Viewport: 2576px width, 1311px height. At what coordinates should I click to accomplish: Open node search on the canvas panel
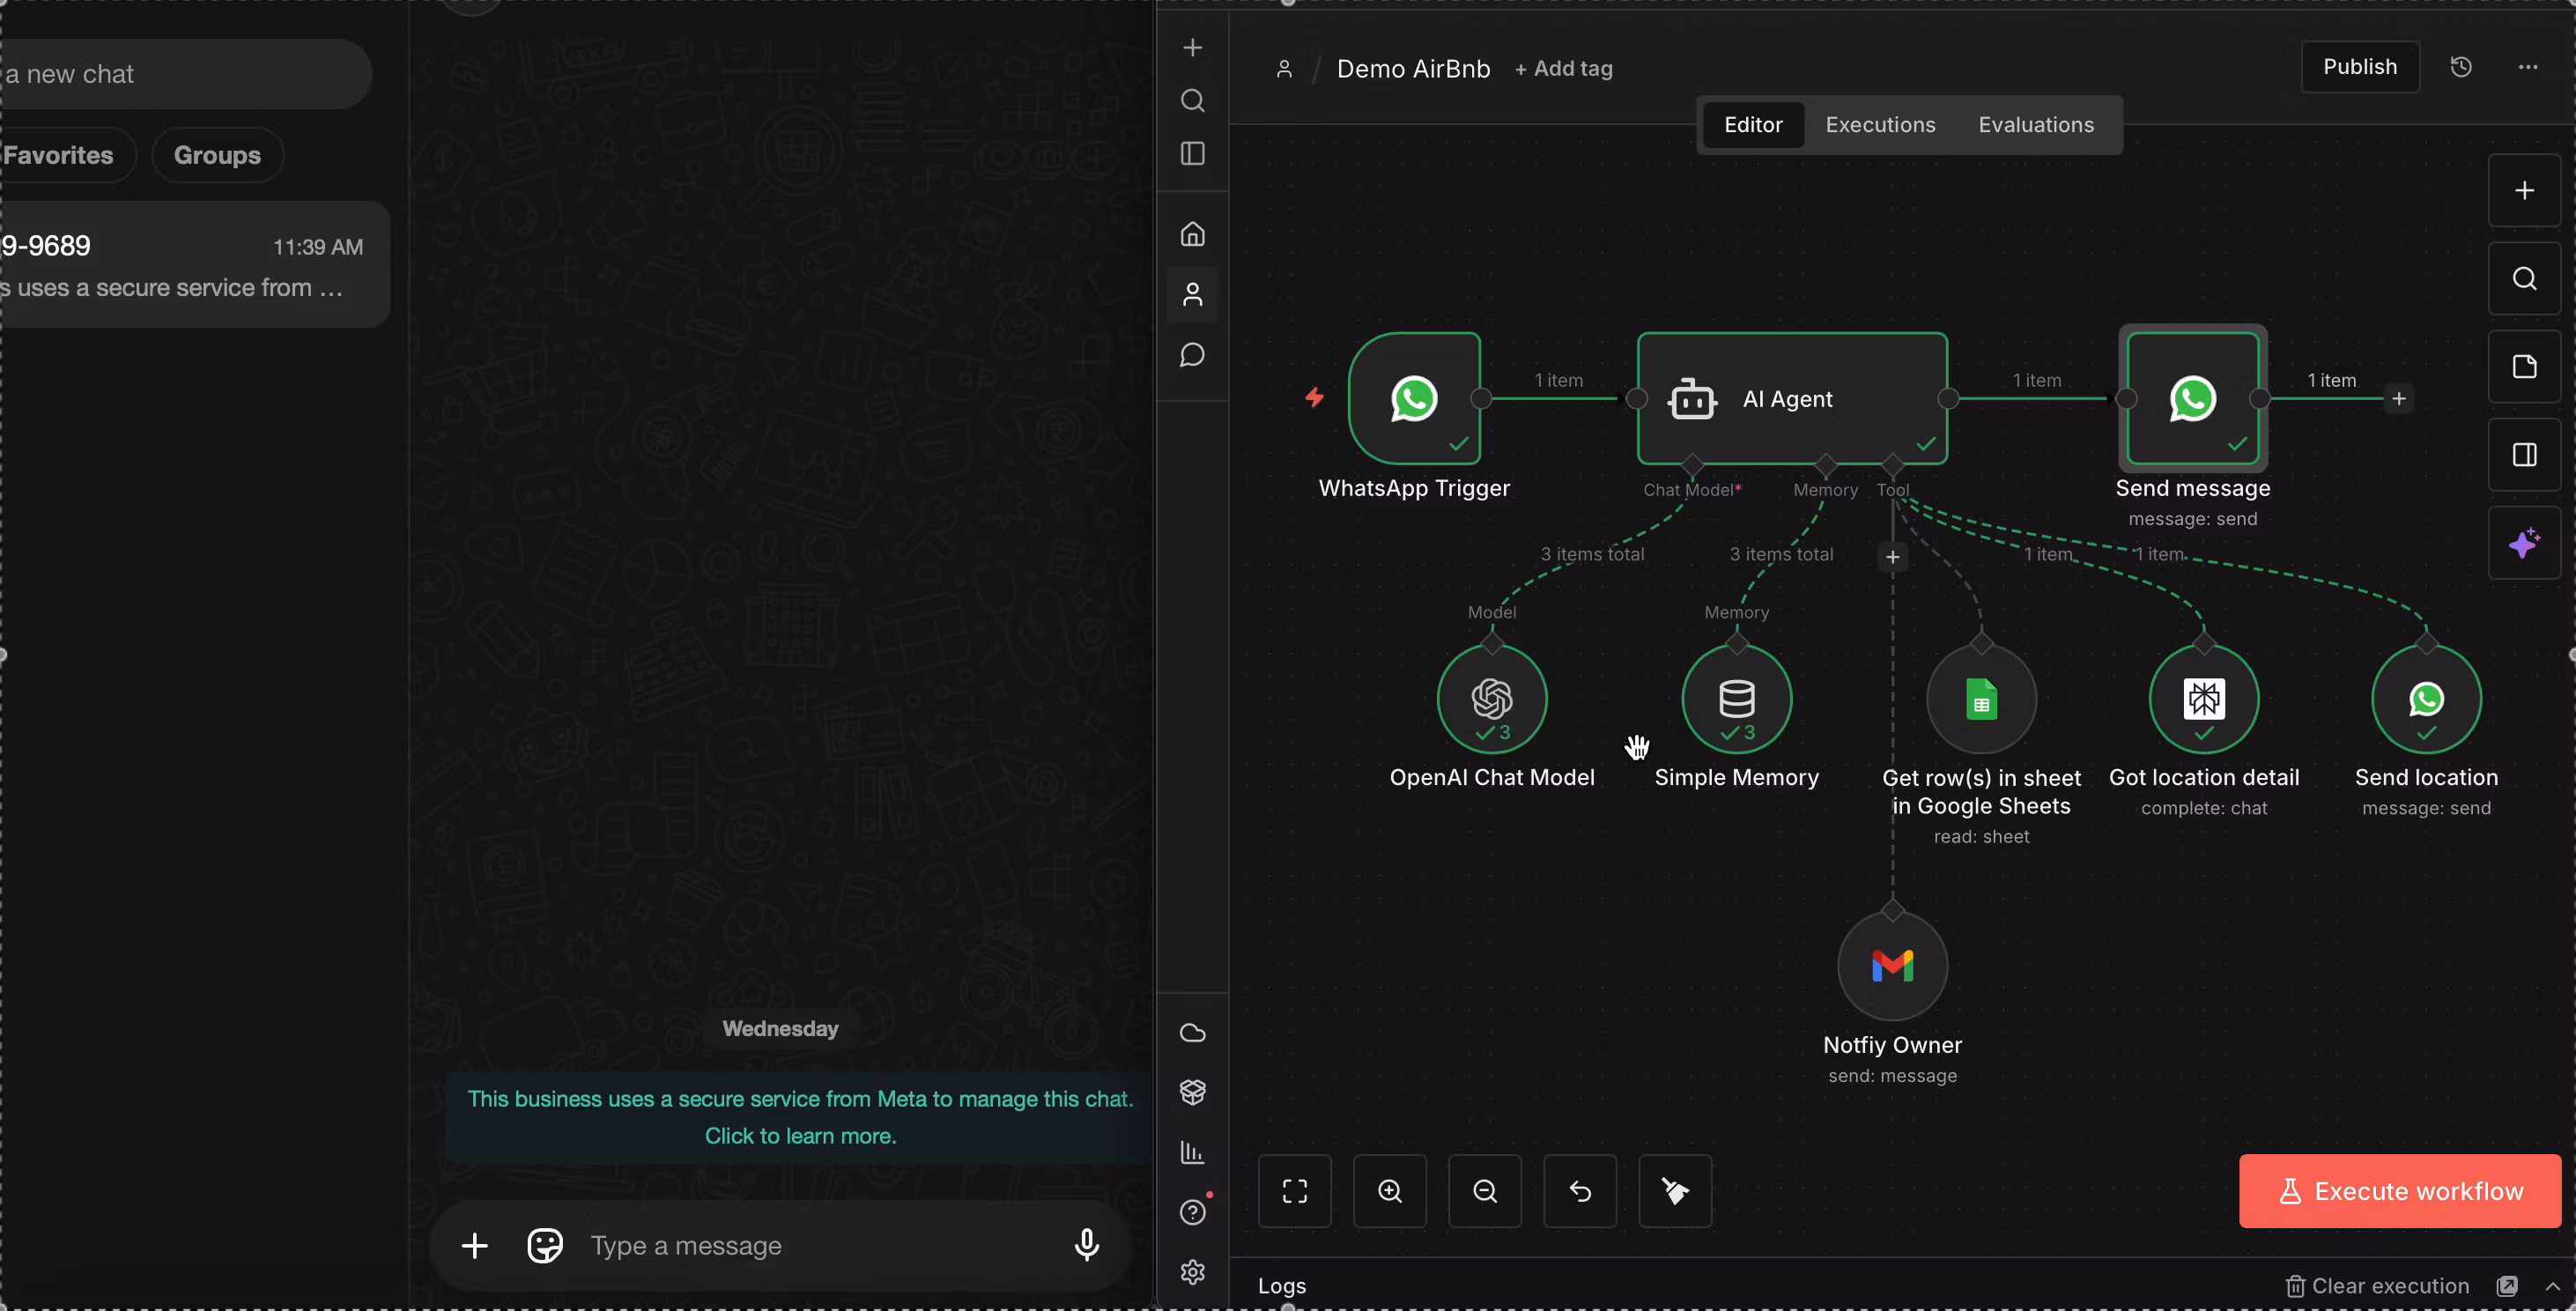(x=2524, y=278)
